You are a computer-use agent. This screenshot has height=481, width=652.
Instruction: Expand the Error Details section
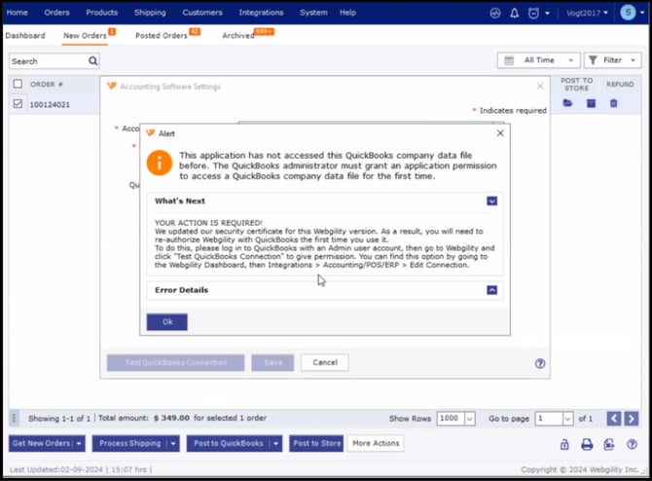pos(492,290)
